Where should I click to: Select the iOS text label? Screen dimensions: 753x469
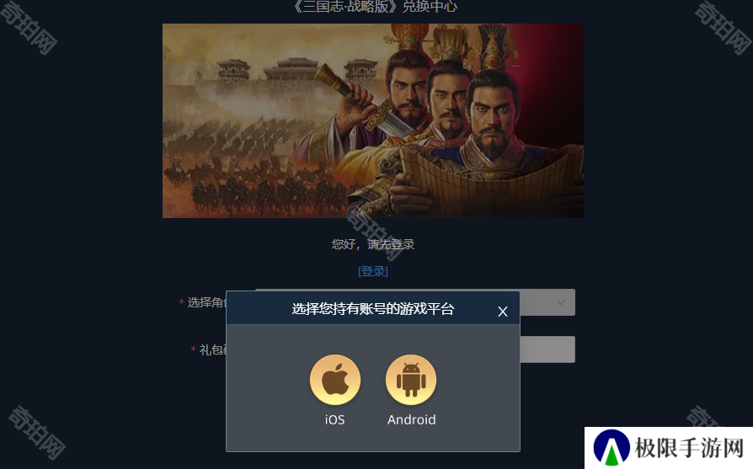334,419
